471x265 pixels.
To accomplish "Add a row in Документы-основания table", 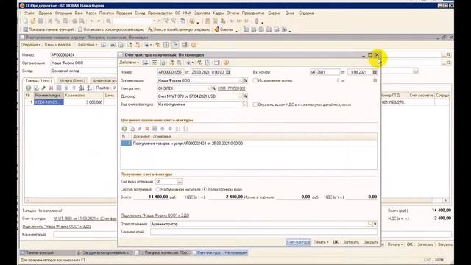I will 124,129.
